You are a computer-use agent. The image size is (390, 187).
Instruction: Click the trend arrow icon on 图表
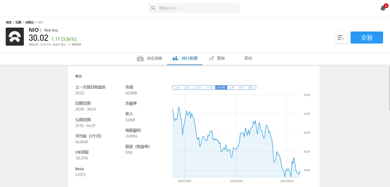point(211,58)
